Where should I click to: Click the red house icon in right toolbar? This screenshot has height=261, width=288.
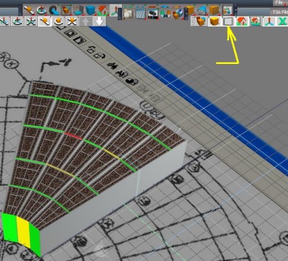point(242,22)
